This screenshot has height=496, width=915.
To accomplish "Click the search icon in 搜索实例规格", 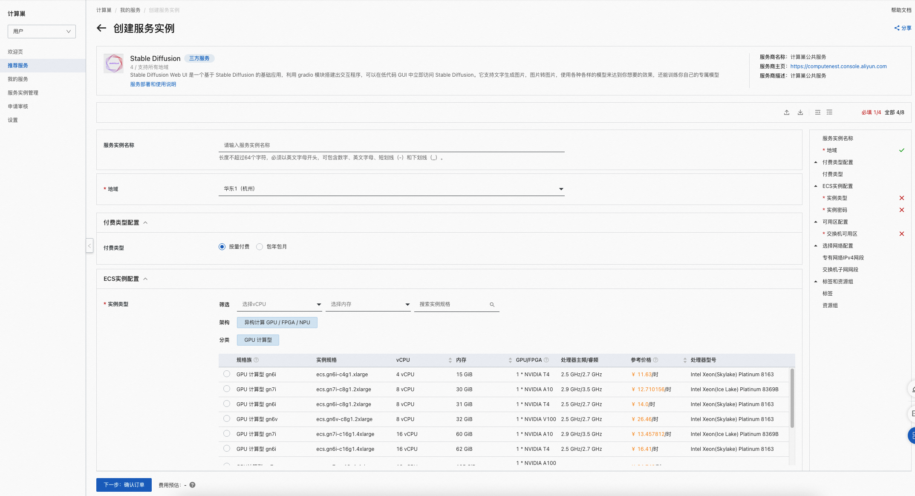I will coord(492,305).
